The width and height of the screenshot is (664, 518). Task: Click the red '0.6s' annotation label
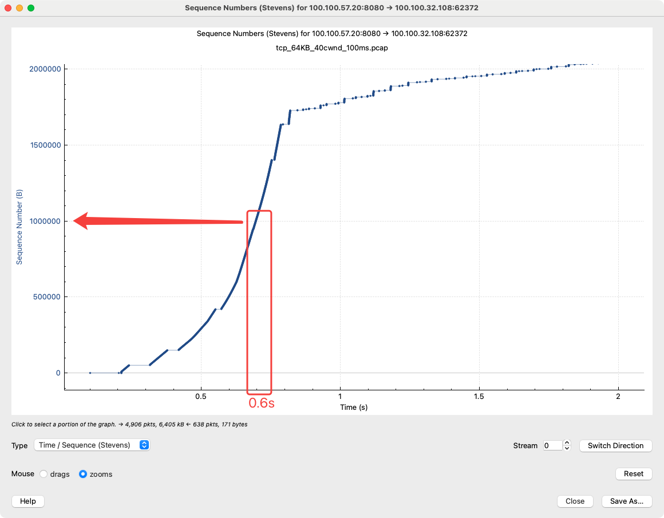[x=262, y=403]
